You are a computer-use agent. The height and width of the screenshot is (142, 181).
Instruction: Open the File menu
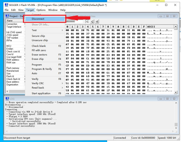click(7, 10)
